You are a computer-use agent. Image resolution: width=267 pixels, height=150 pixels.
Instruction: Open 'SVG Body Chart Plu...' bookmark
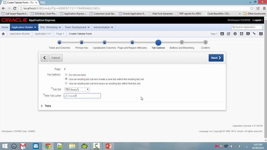pos(44,14)
